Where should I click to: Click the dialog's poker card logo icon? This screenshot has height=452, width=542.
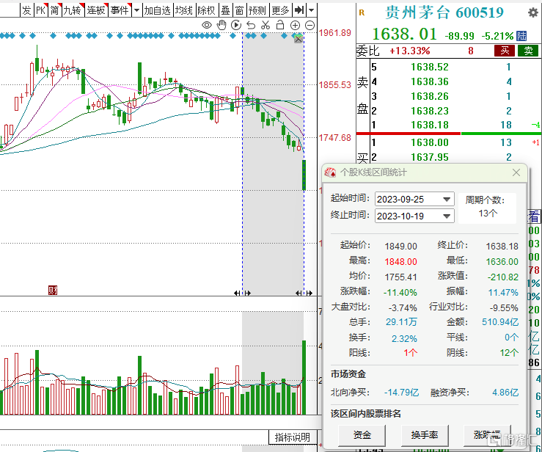(x=330, y=172)
